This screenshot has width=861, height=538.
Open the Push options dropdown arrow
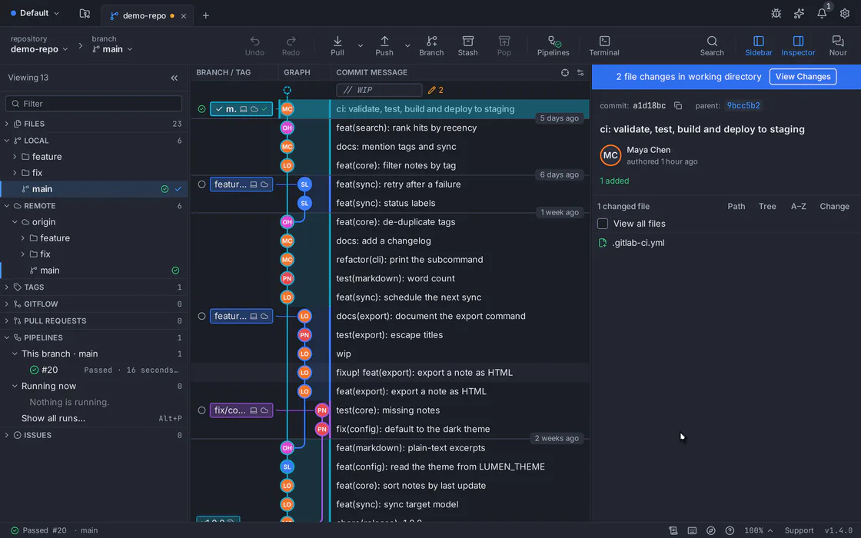[407, 46]
